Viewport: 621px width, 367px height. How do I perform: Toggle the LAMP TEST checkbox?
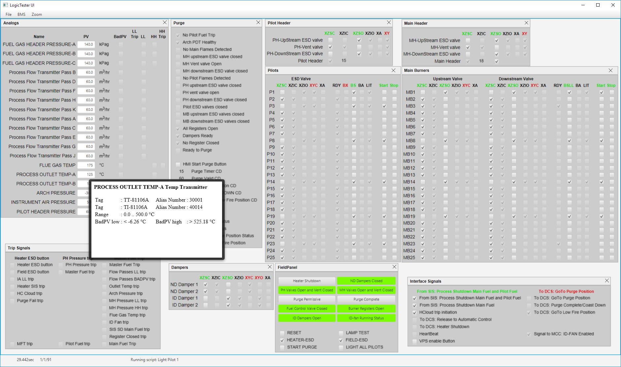341,333
